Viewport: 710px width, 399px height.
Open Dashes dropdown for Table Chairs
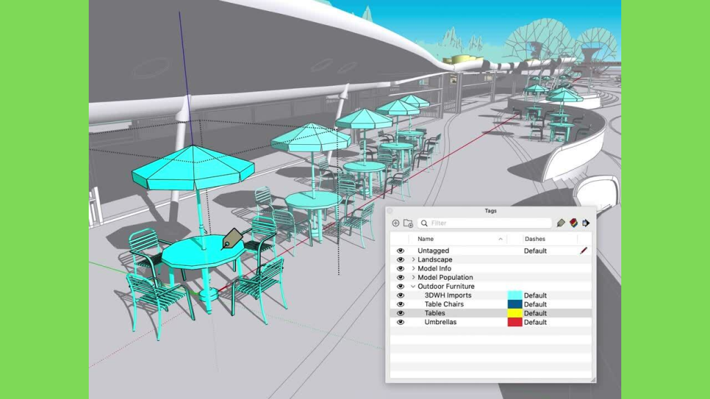tap(535, 305)
